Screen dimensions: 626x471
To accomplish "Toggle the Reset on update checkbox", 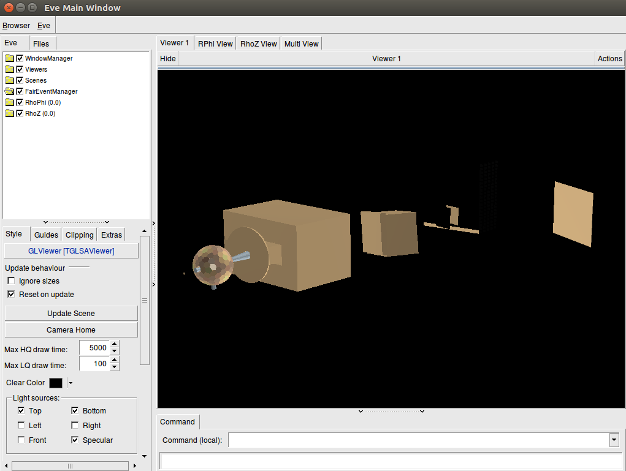I will point(11,295).
